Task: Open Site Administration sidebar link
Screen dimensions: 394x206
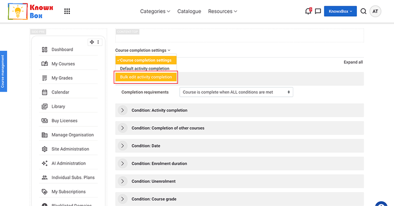Action: pyautogui.click(x=70, y=149)
